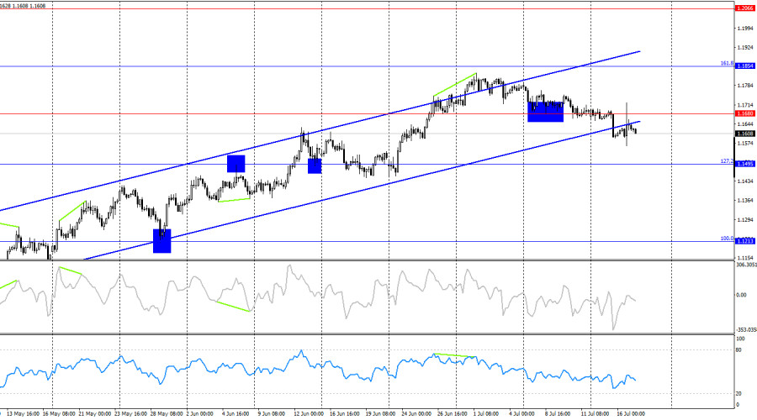
Task: Click the 1.1924 price axis label
Action: [x=745, y=48]
